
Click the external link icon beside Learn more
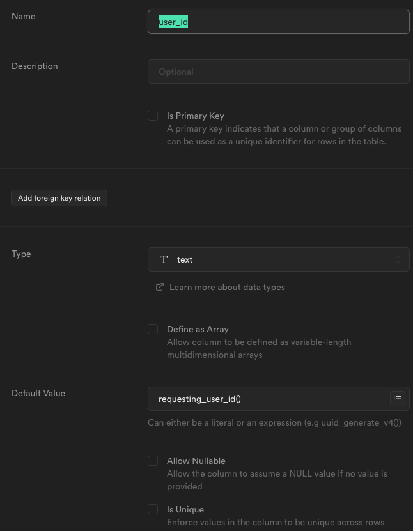(x=160, y=287)
